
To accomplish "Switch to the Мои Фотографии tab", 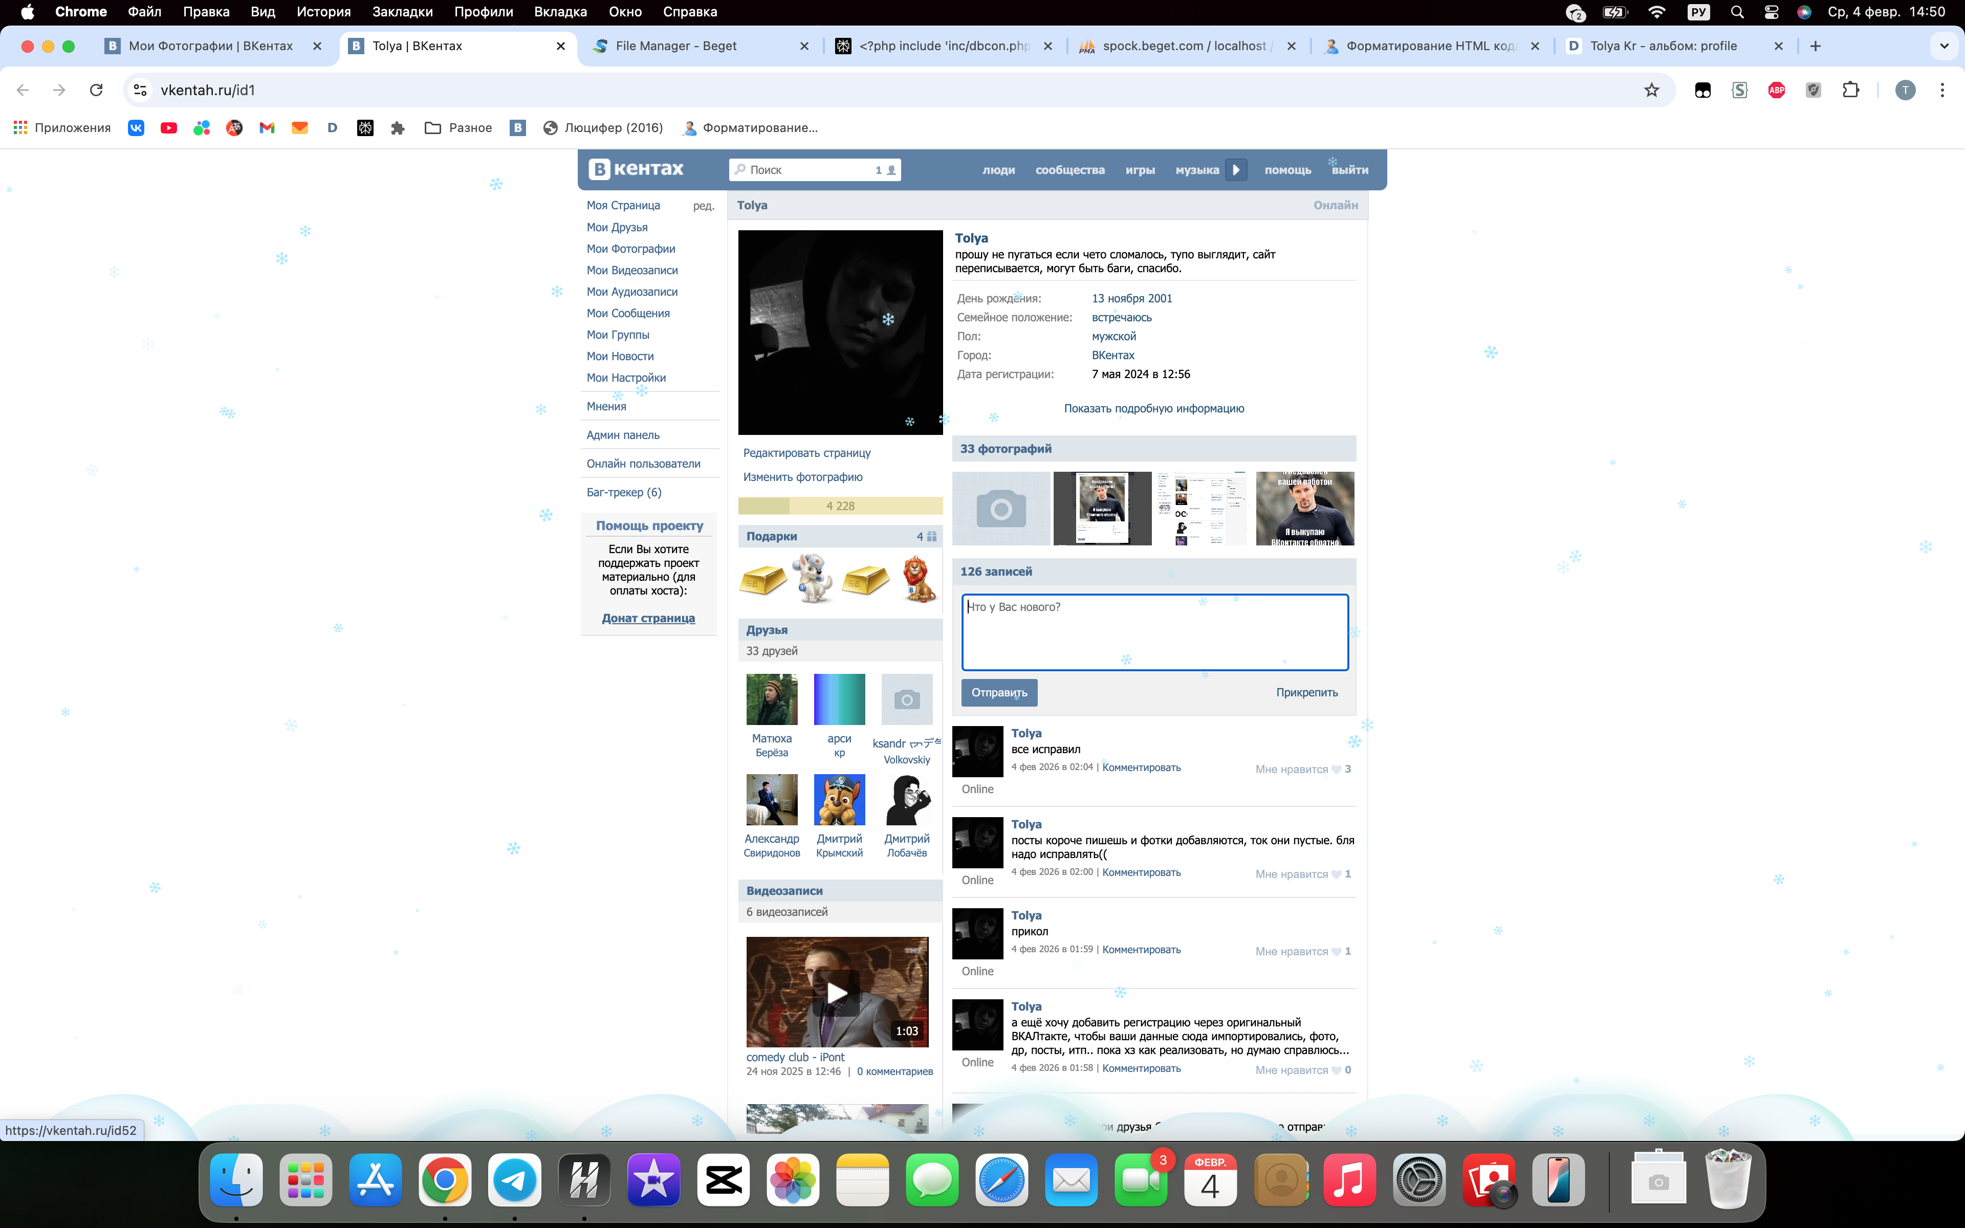I will [213, 46].
